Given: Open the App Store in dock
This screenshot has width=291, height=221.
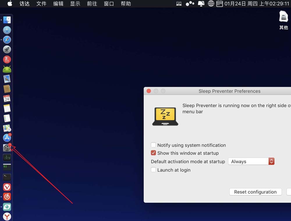Looking at the screenshot, I should 7,138.
